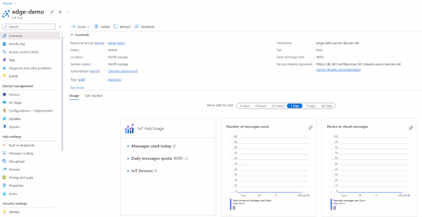The image size is (422, 217).
Task: Delete the edge-demo IoT hub
Action: click(102, 27)
